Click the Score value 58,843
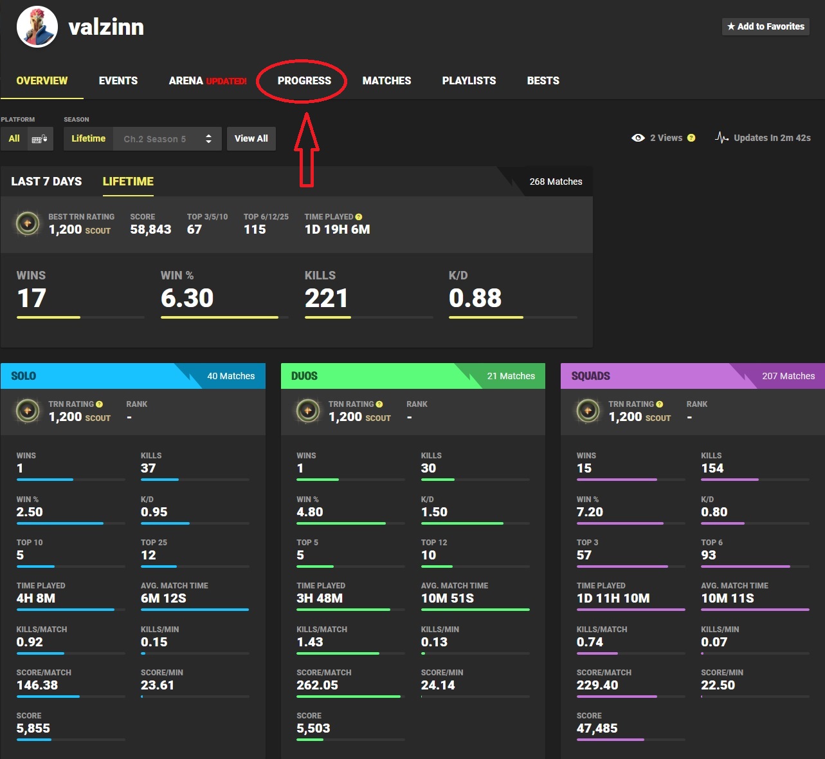 tap(150, 229)
